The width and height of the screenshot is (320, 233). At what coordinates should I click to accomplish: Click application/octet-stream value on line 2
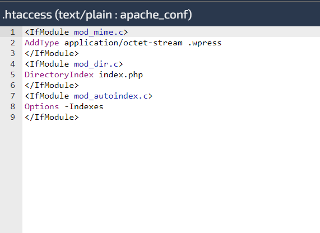123,43
